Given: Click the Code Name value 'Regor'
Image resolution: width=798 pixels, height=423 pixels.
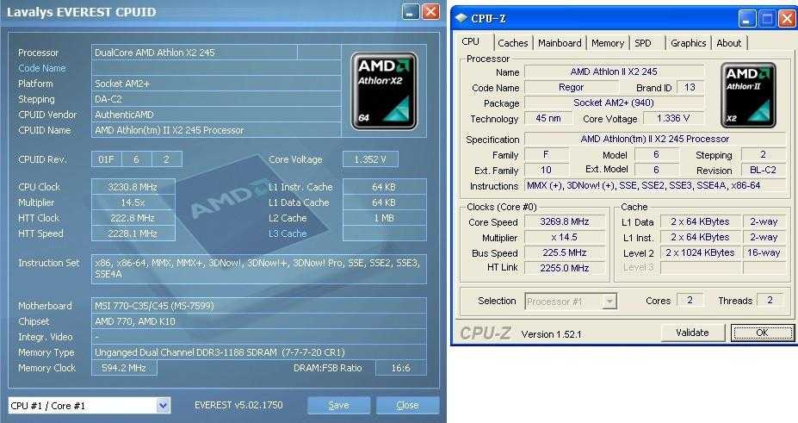Looking at the screenshot, I should 571,88.
